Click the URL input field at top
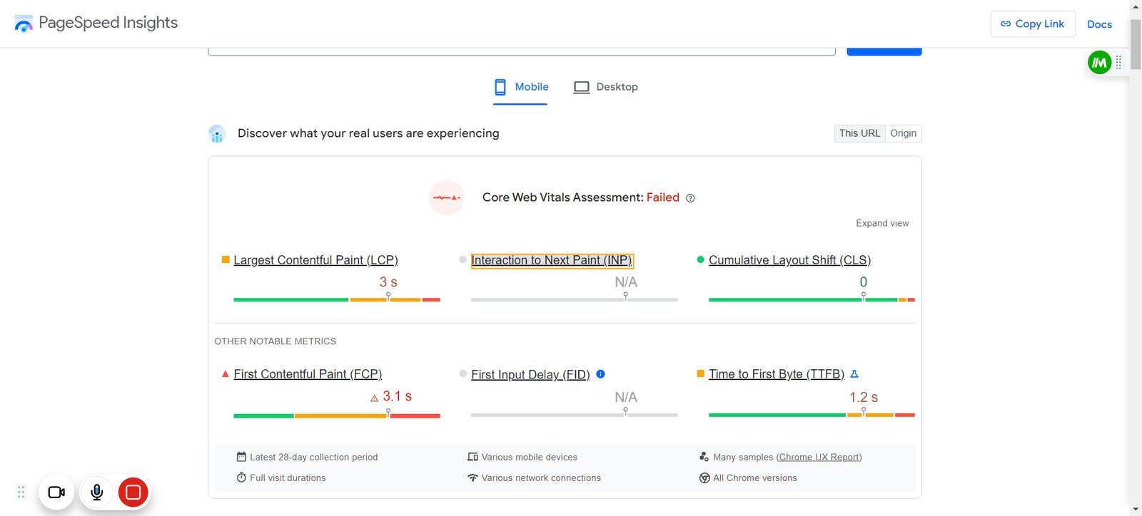Image resolution: width=1142 pixels, height=516 pixels. [x=522, y=51]
